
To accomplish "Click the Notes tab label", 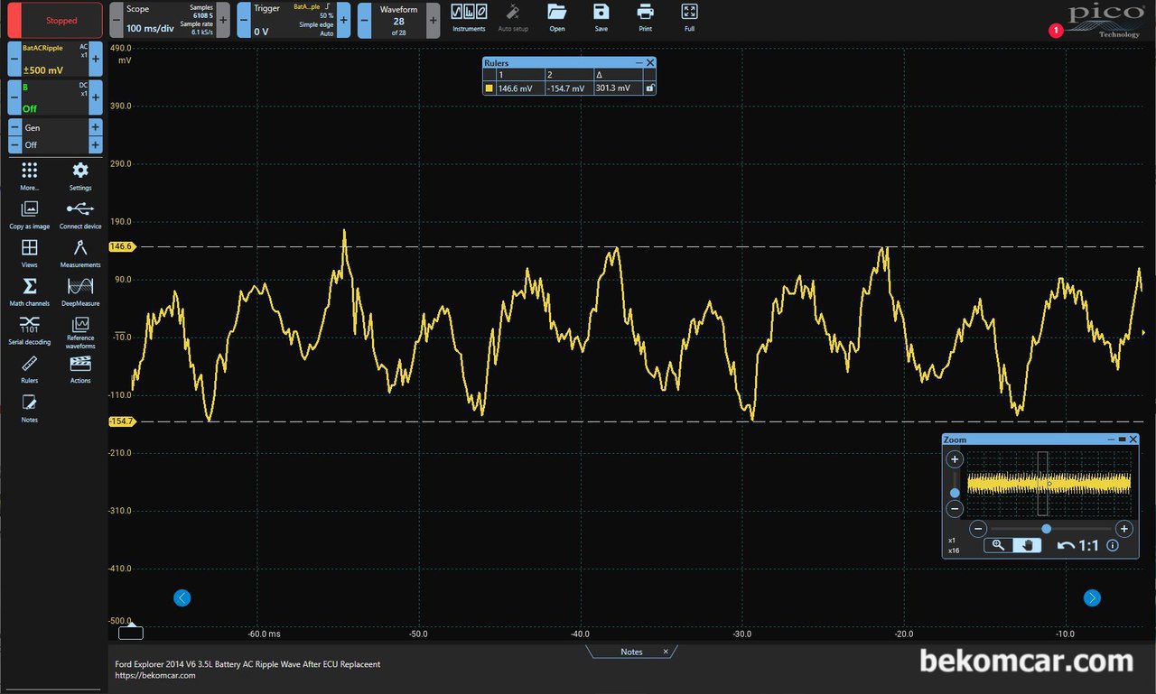I will pos(631,652).
